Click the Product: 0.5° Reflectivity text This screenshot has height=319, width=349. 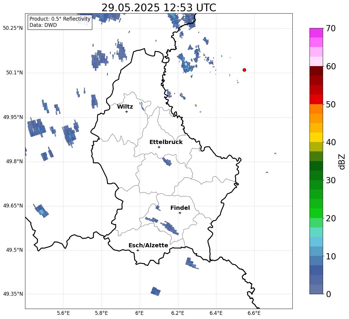[x=60, y=19]
